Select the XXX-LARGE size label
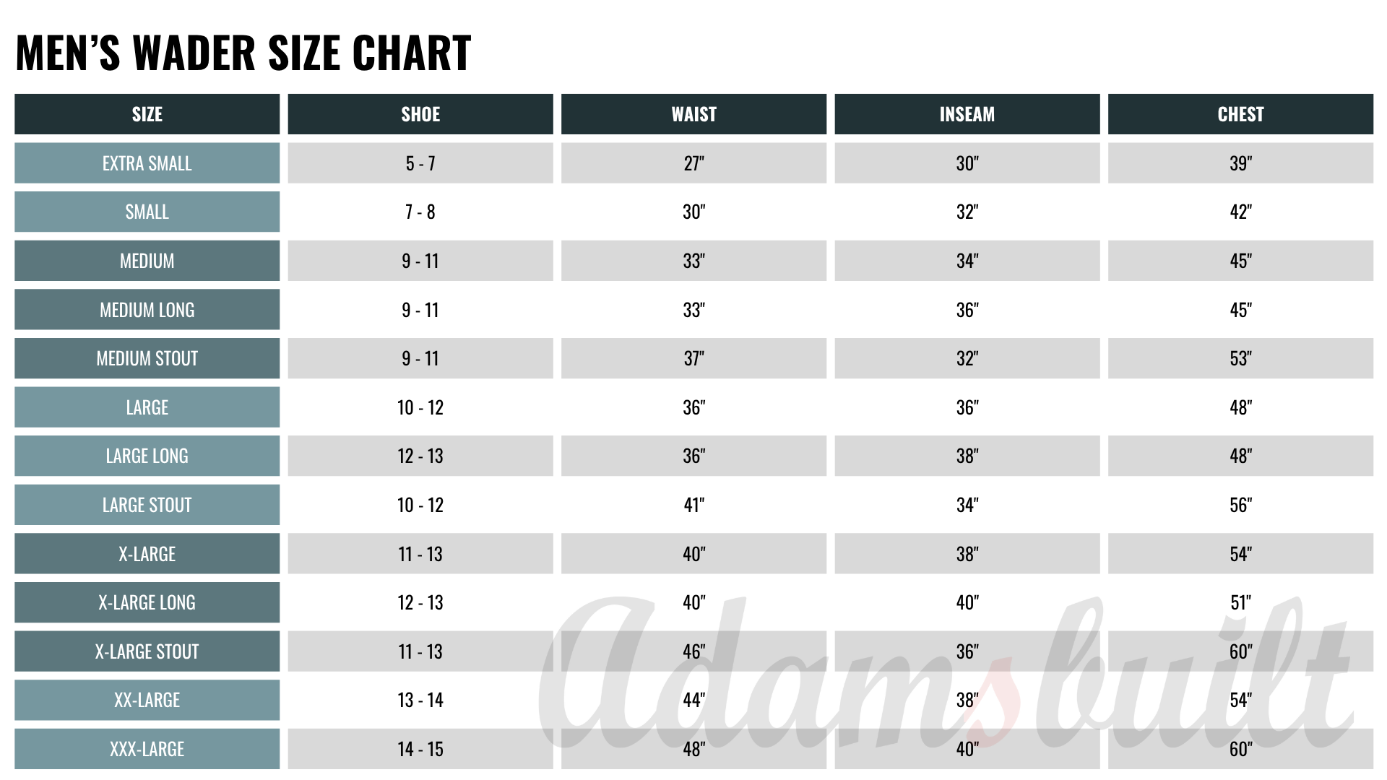The height and width of the screenshot is (780, 1387). 147,749
